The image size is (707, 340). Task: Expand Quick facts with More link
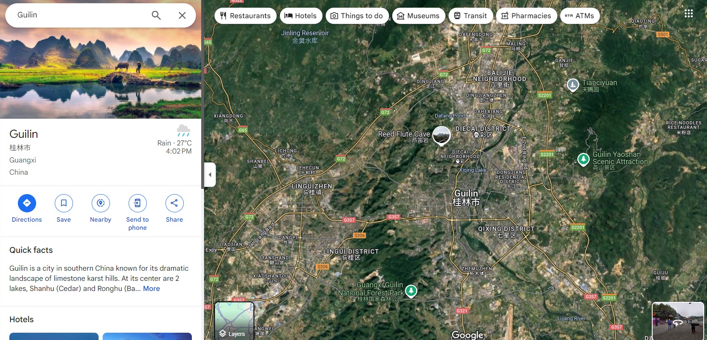[151, 289]
